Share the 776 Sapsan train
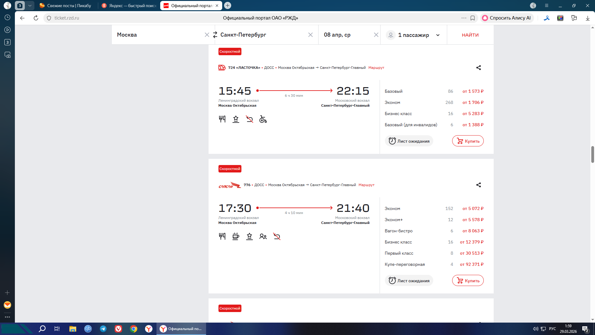 (x=478, y=185)
